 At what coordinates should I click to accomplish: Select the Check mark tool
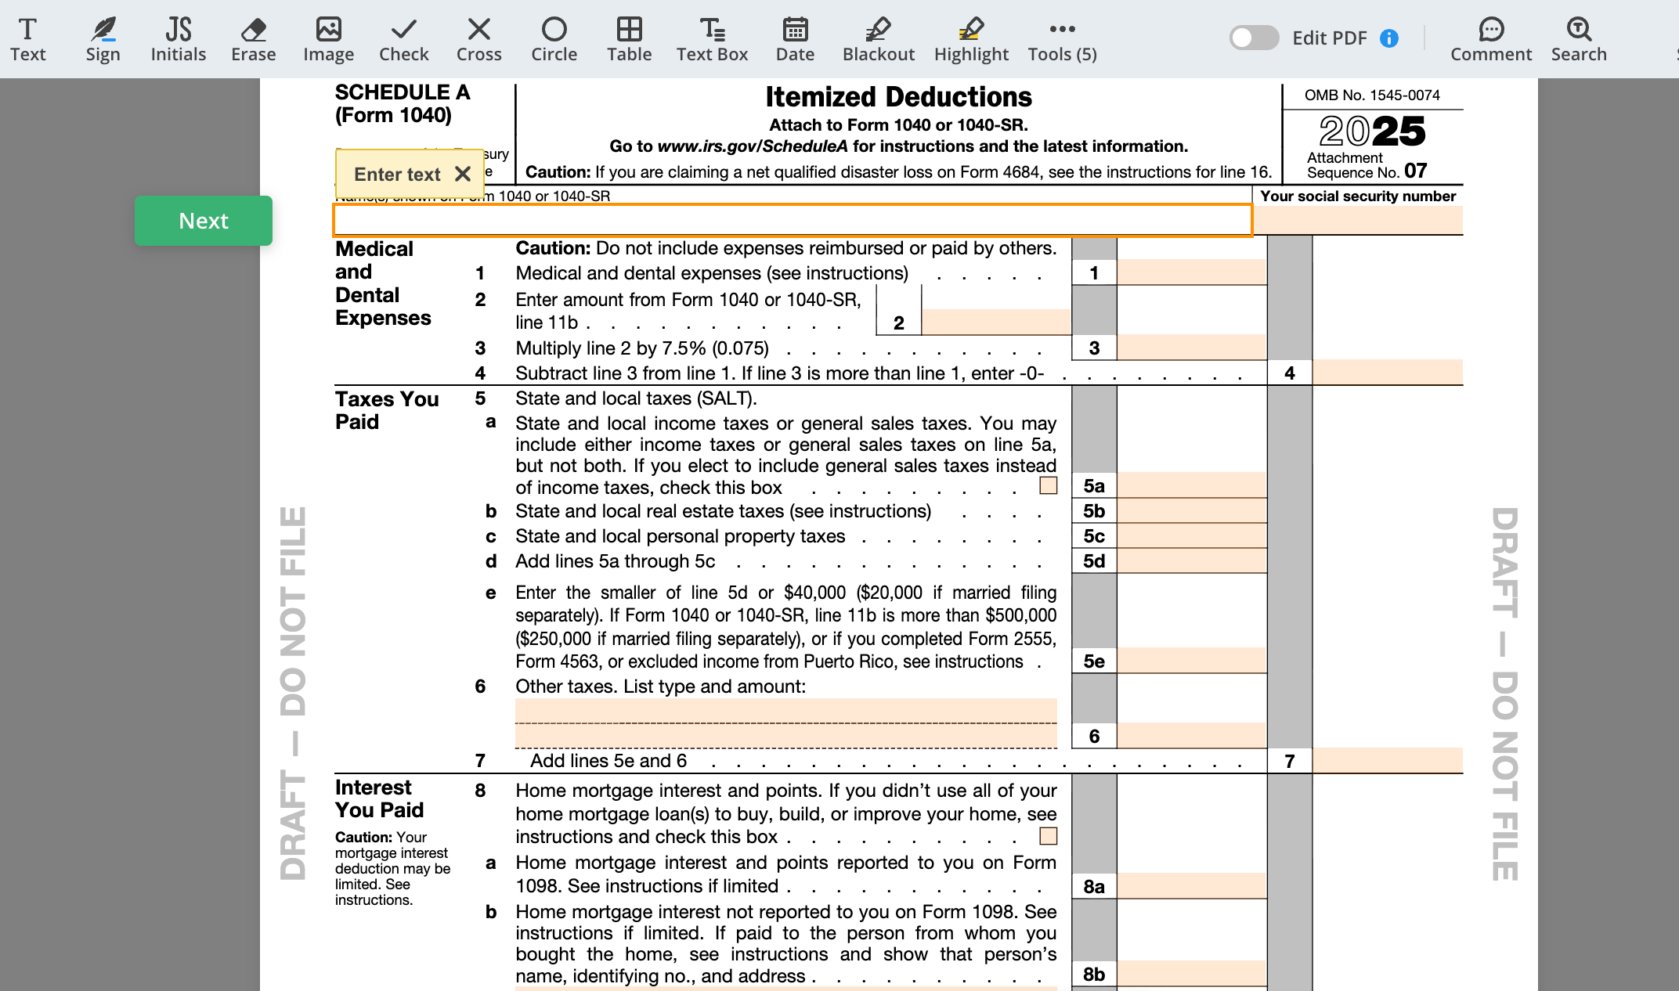click(404, 39)
